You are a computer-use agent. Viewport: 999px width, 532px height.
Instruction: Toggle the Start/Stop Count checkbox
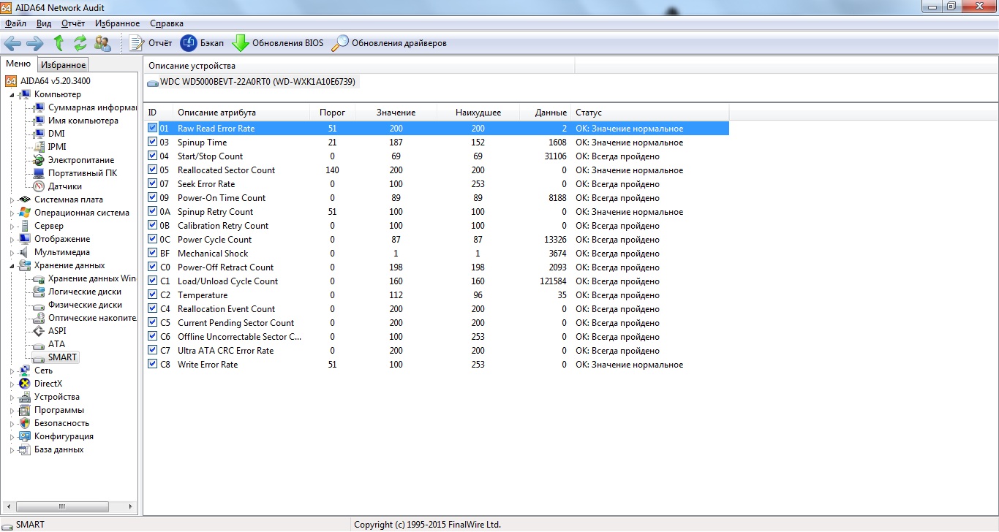pos(152,156)
